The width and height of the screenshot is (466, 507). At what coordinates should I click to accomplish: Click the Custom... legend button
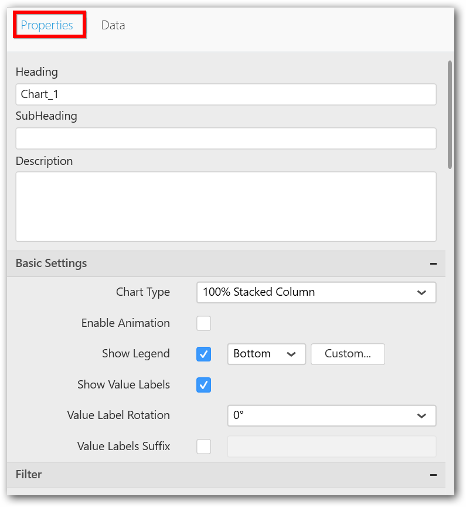pos(348,354)
